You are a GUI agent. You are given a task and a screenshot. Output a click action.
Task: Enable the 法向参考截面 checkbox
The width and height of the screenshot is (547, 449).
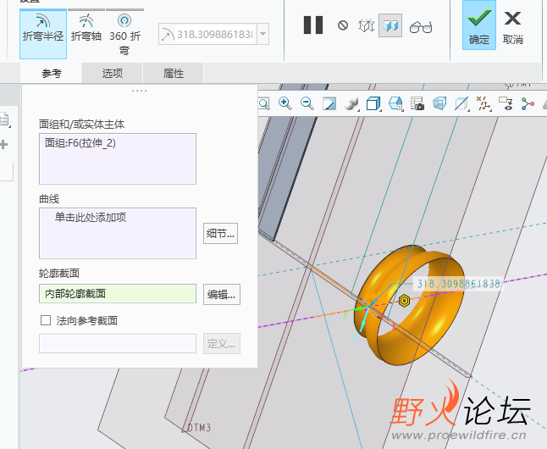point(47,320)
